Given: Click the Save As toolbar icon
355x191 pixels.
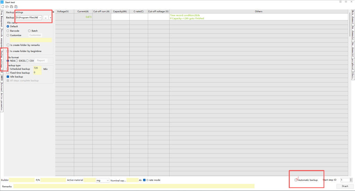Looking at the screenshot, I should 16,7.
